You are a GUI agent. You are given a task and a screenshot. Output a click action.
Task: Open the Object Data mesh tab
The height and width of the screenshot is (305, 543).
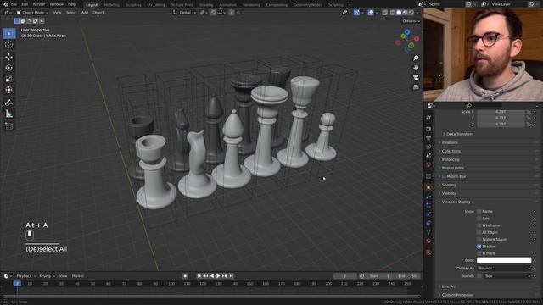(x=428, y=232)
